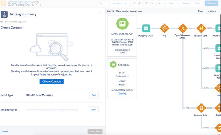
Task: Expand the Save options arrow
Action: [178, 3]
